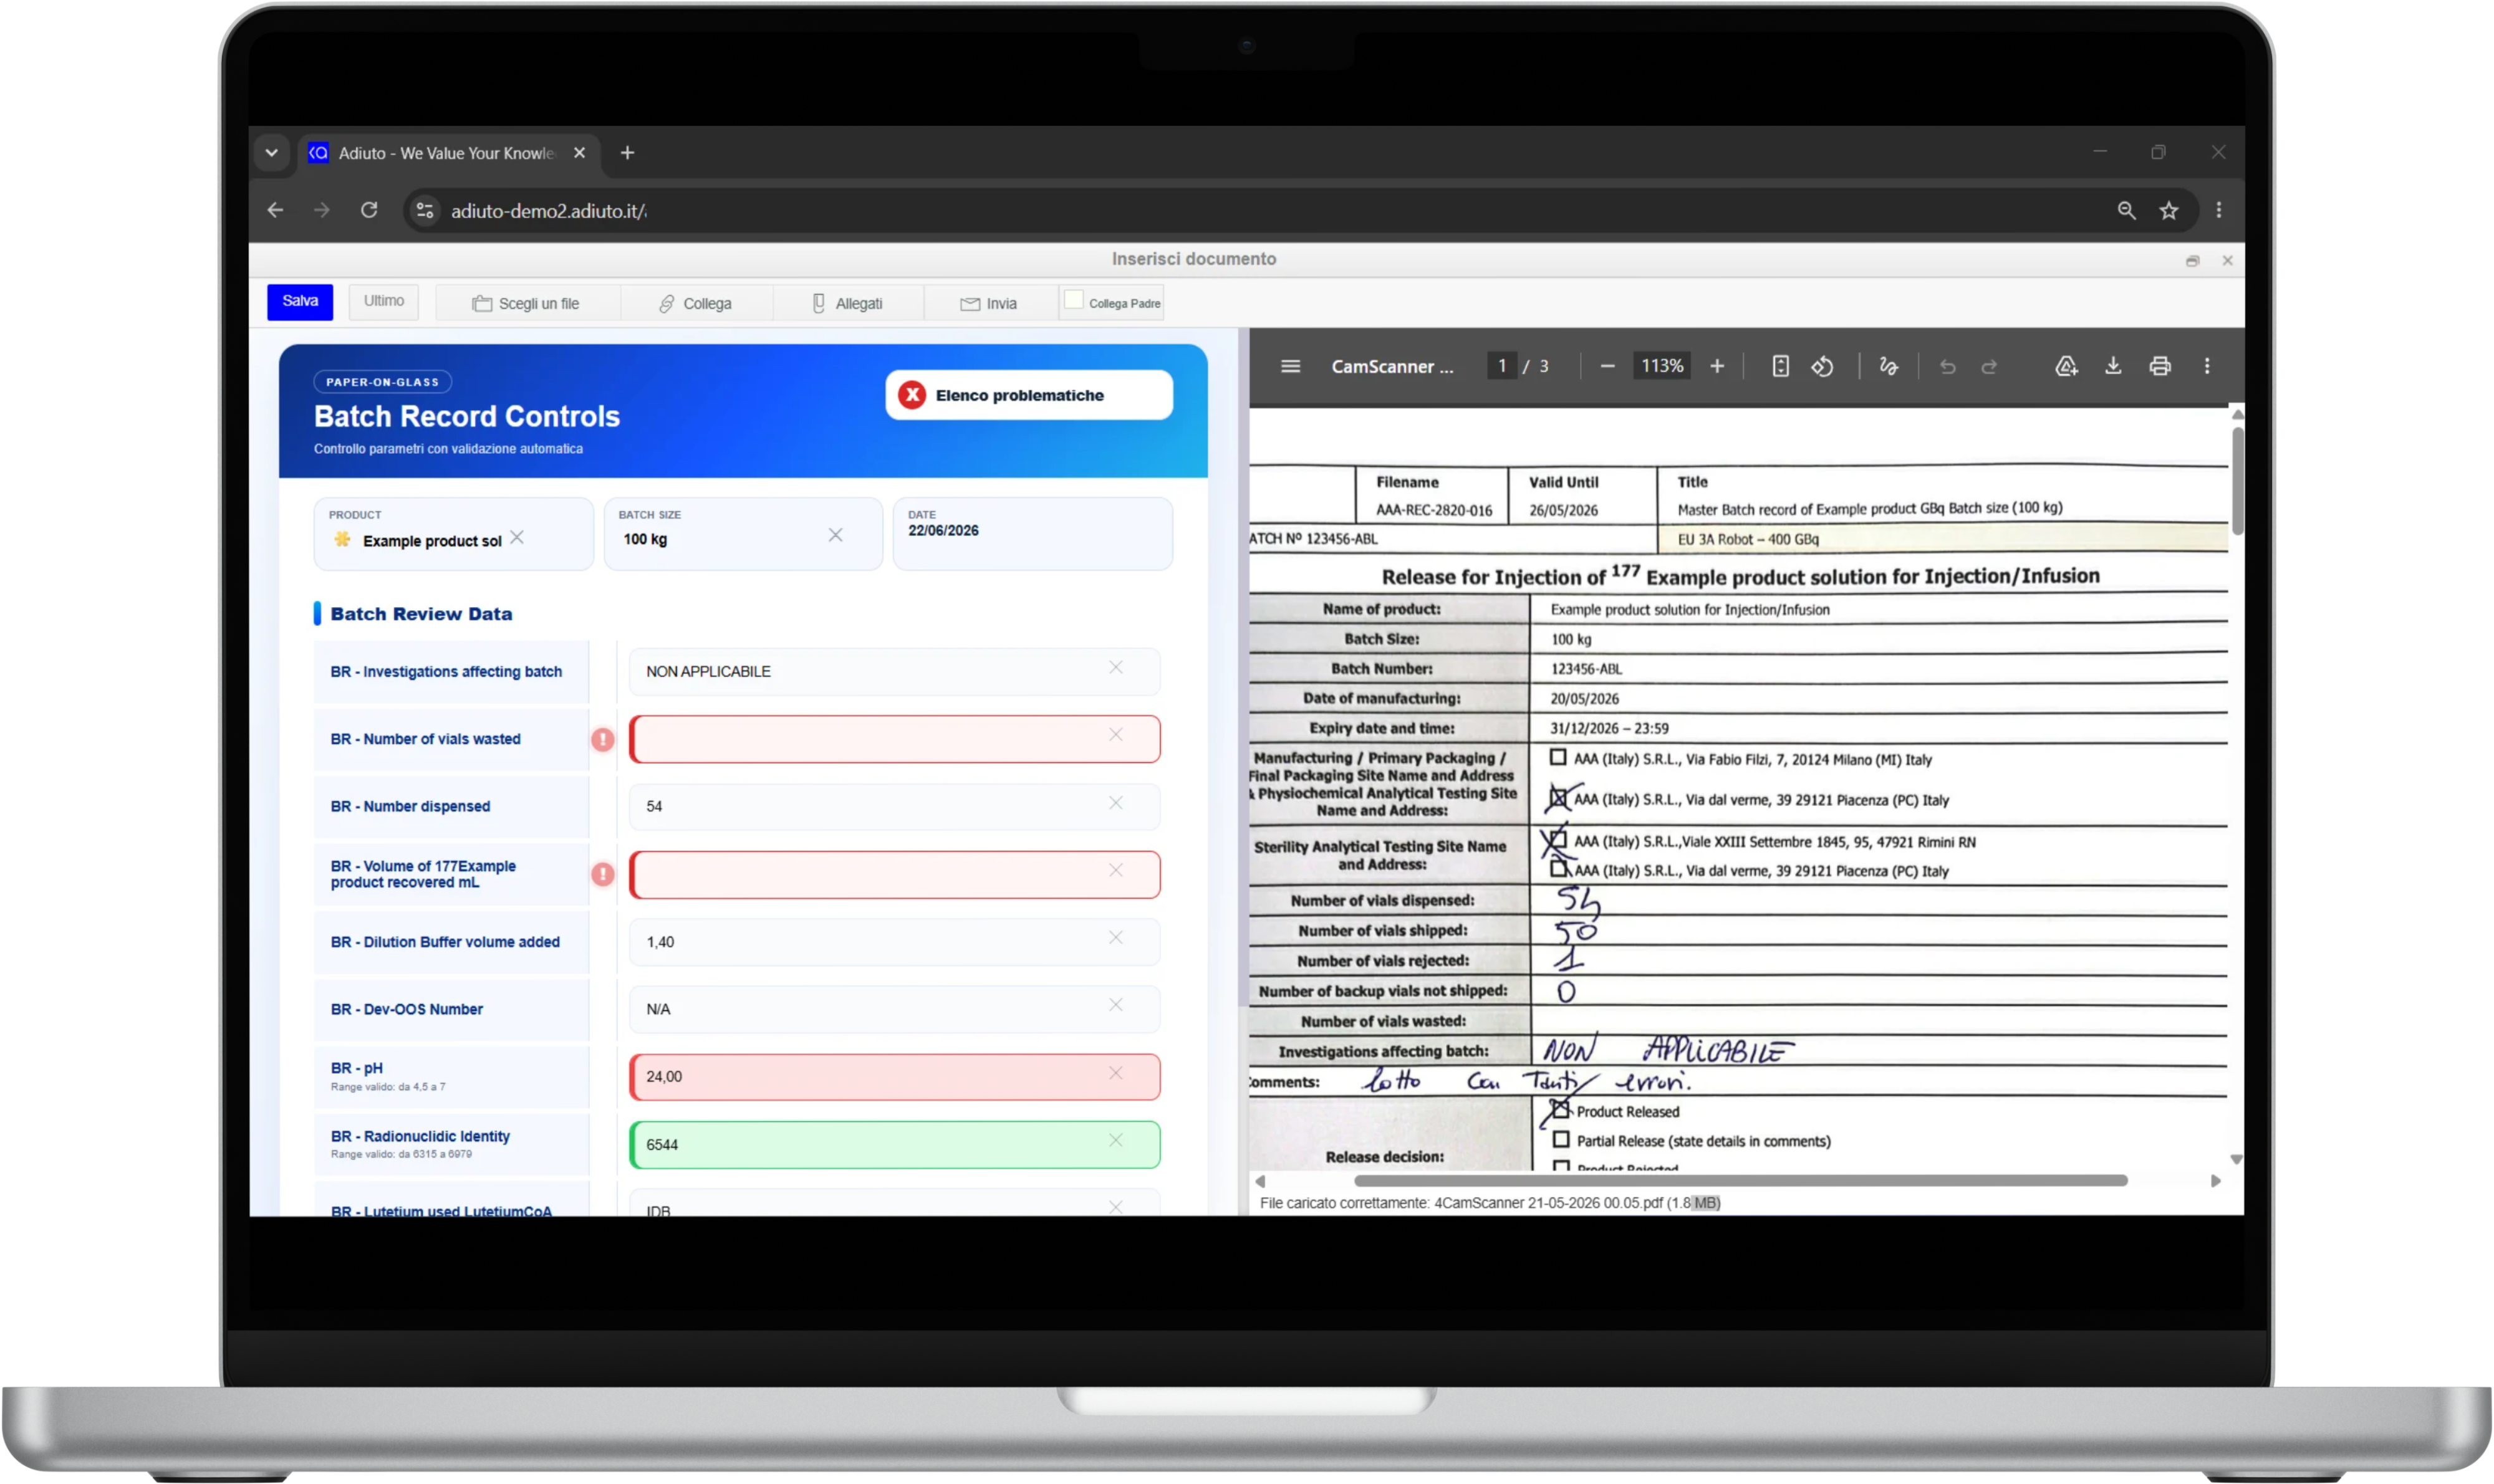Toggle the Collega Padre checkbox
Image resolution: width=2494 pixels, height=1484 pixels.
1074,300
